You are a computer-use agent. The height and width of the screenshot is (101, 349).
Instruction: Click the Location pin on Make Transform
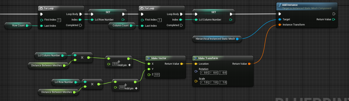coord(196,64)
